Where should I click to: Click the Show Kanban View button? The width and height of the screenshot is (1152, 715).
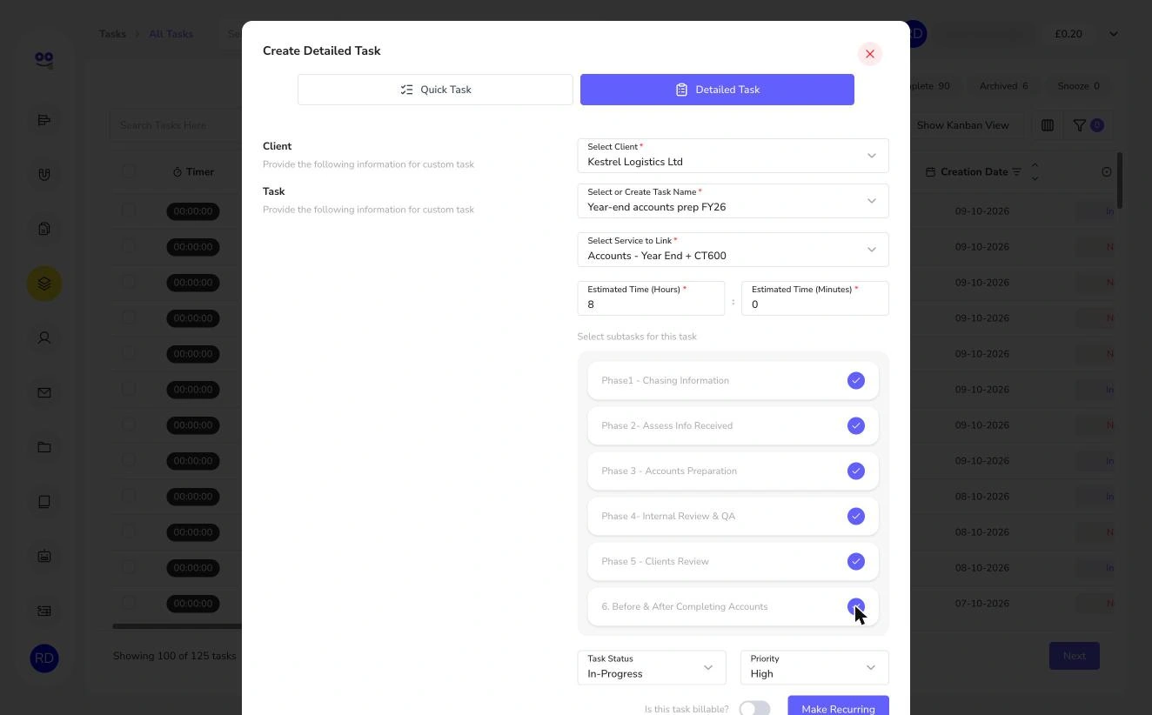(x=962, y=125)
